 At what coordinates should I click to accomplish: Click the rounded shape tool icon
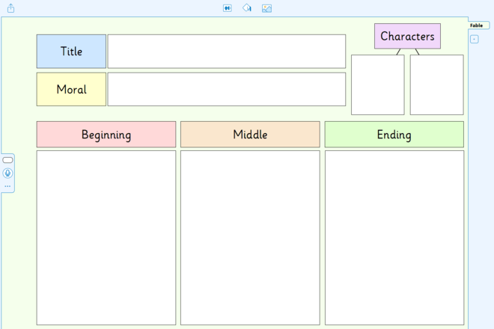point(7,160)
